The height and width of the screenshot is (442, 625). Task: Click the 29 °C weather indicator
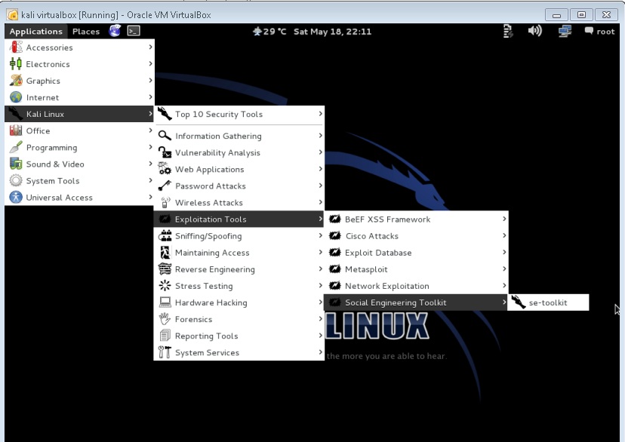click(269, 32)
